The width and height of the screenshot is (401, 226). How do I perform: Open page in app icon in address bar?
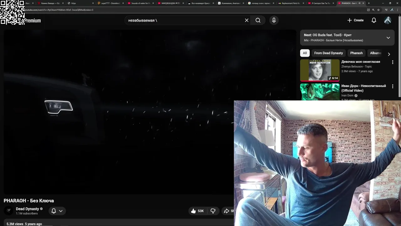[368, 10]
